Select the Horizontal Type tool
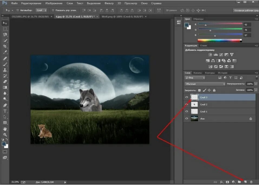The width and height of the screenshot is (259, 185). click(5, 111)
